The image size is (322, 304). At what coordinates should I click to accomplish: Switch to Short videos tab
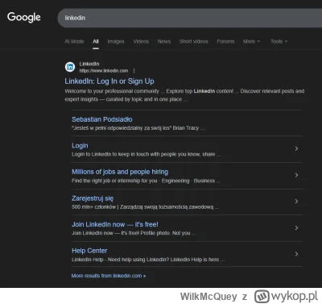point(194,41)
